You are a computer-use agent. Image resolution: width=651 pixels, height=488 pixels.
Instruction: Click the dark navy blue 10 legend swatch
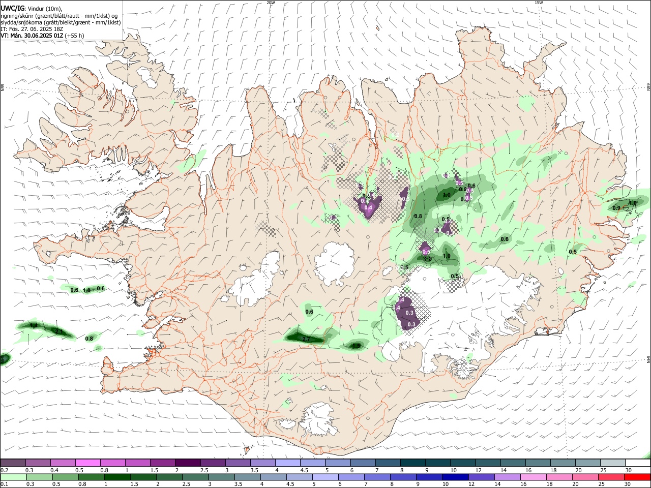[455, 477]
